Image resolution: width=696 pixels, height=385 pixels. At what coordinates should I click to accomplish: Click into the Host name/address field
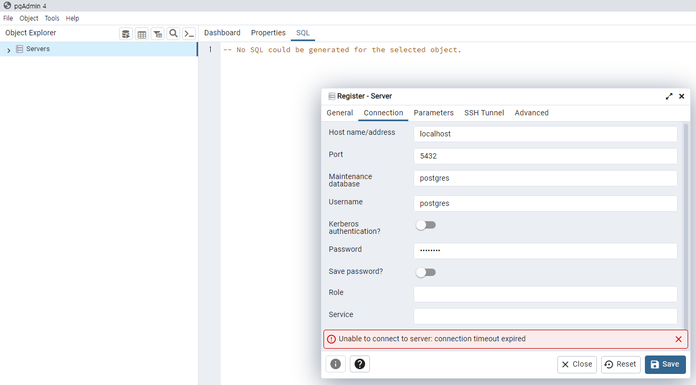coord(545,134)
